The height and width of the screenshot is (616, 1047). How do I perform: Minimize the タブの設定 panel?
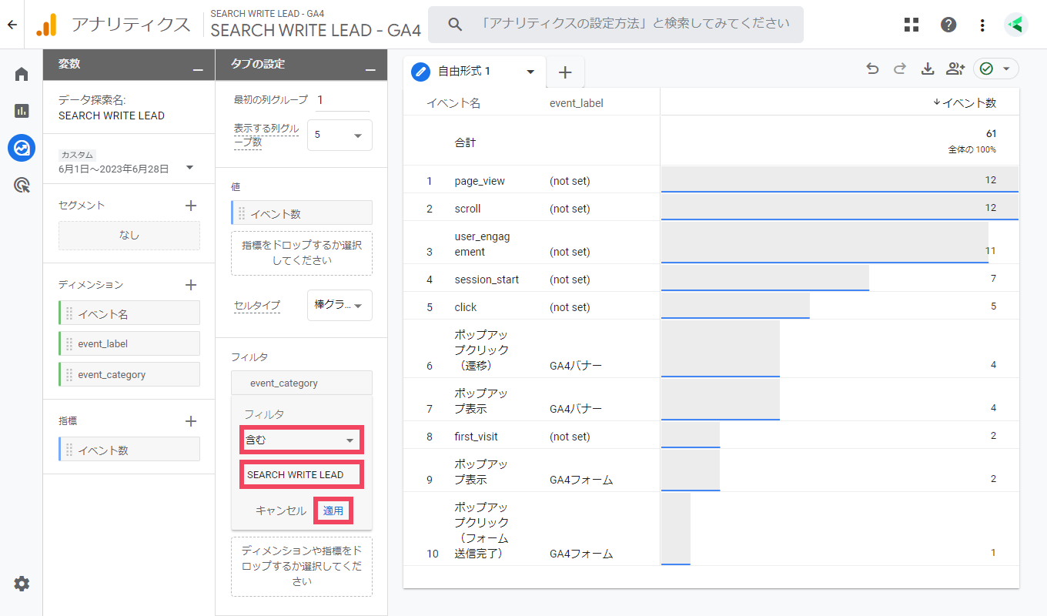(371, 69)
